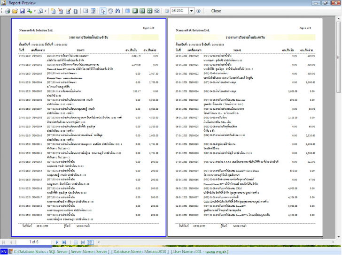Click the new page icon after the e-mail button
The image size is (342, 256).
coord(53,11)
